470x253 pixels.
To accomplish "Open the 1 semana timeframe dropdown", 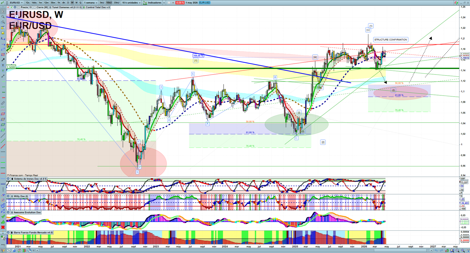I will 90,3.
